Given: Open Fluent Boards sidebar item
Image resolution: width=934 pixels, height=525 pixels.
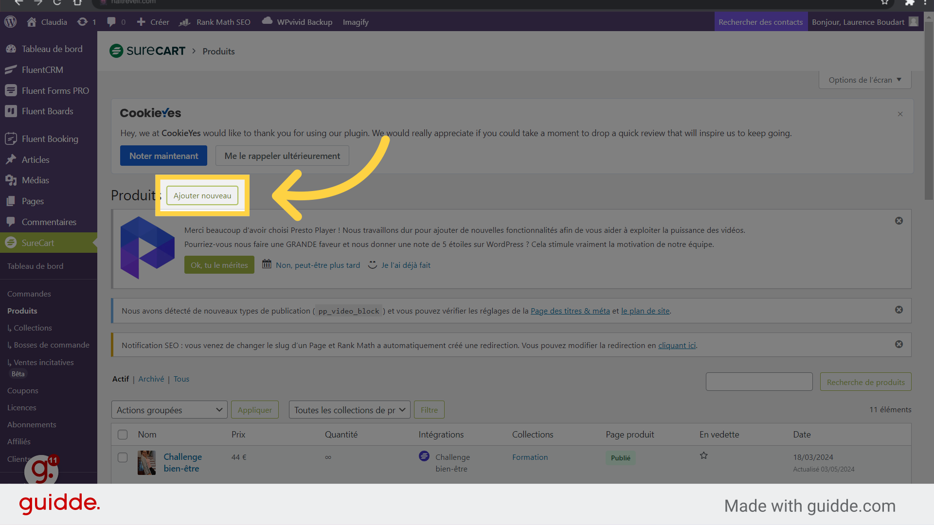Looking at the screenshot, I should click(49, 111).
